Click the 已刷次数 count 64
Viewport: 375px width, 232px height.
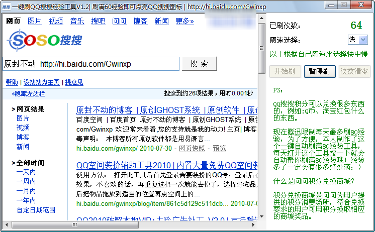click(x=356, y=25)
